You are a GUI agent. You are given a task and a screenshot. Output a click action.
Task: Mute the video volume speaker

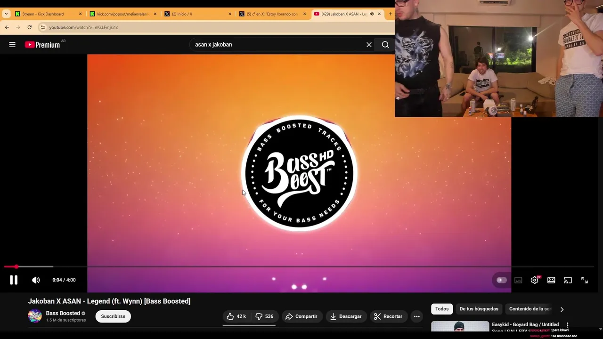[36, 280]
